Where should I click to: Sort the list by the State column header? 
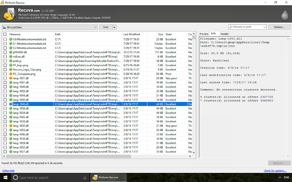pos(176,34)
